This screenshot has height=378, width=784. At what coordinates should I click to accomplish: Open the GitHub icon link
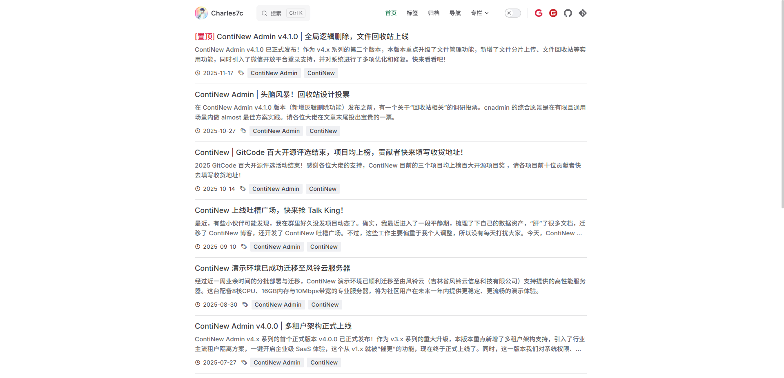(568, 13)
